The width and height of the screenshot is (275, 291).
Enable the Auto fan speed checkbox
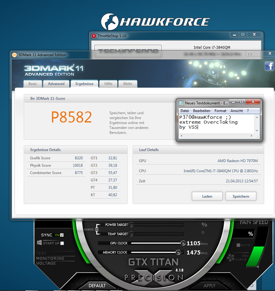pyautogui.click(x=238, y=245)
